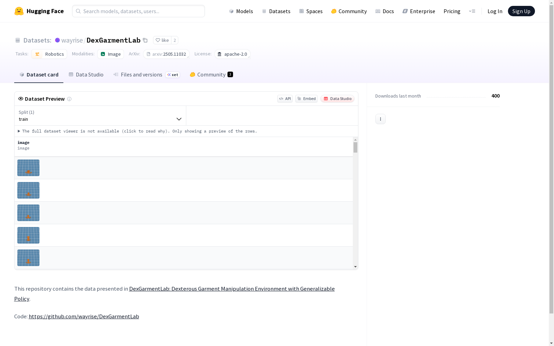Focus the search models, datasets, users field
Image resolution: width=554 pixels, height=346 pixels.
coord(138,11)
